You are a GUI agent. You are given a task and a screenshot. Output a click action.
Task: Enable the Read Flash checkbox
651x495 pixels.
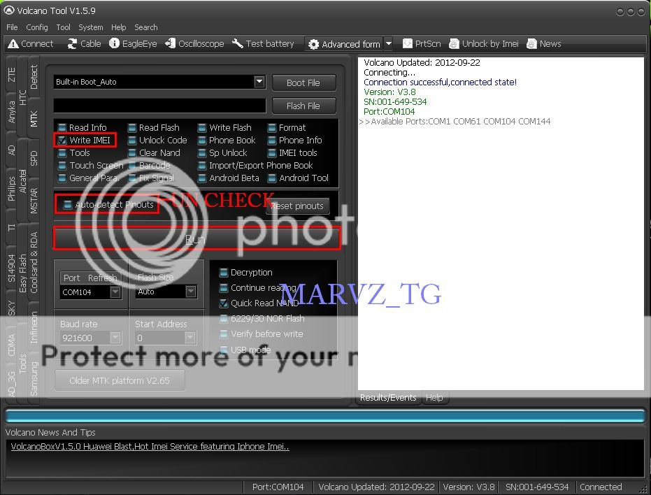(132, 127)
